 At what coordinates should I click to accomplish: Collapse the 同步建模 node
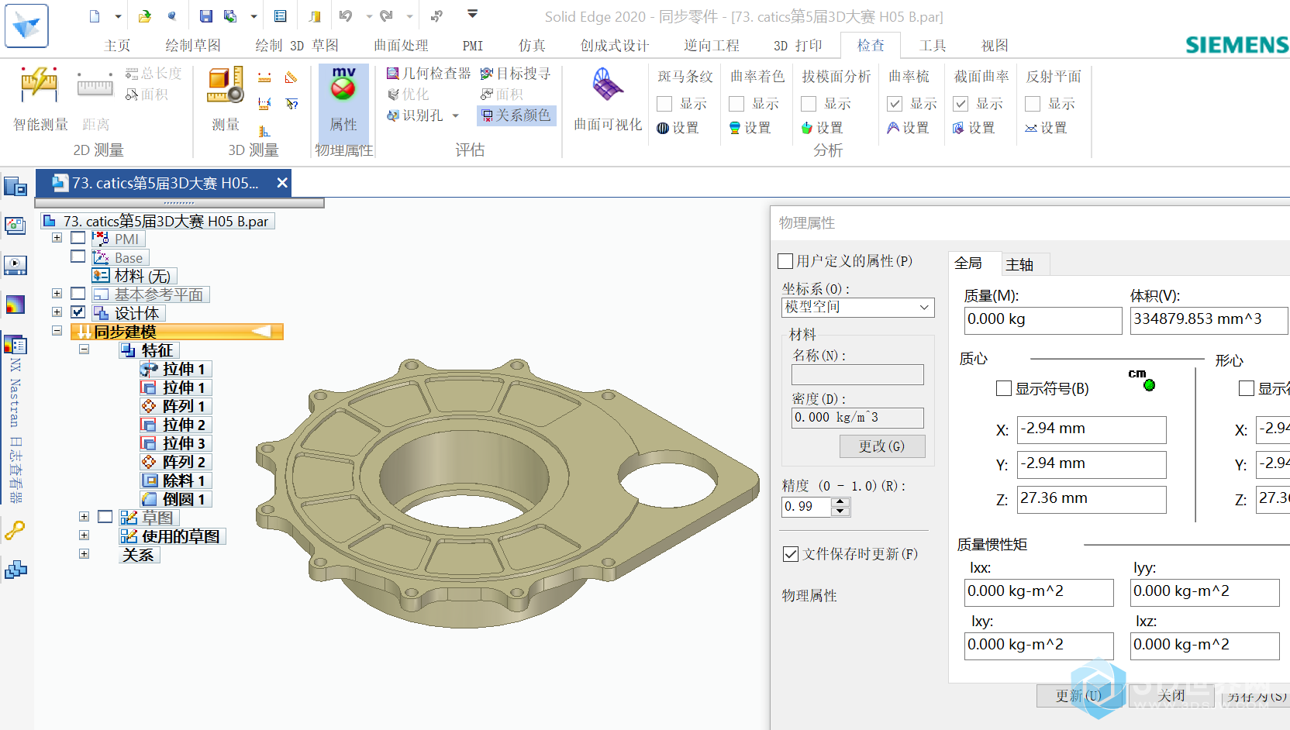[57, 331]
